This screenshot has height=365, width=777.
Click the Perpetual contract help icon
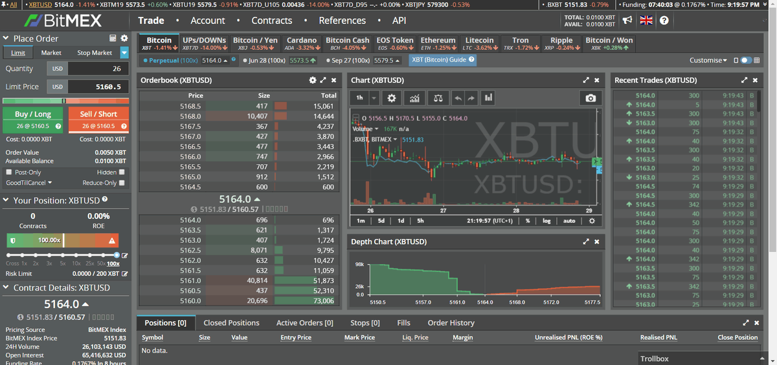click(x=233, y=60)
